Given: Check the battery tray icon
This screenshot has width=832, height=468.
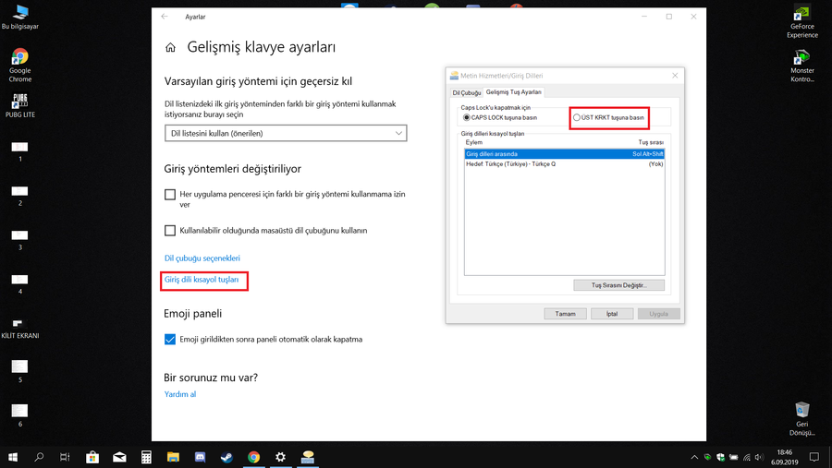Looking at the screenshot, I should click(733, 457).
